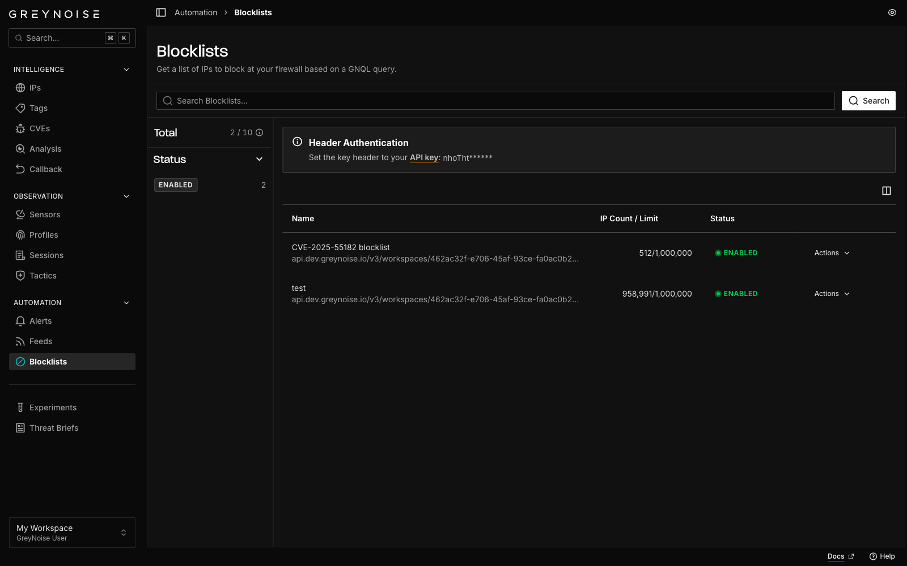
Task: Sort by the Name column header
Action: [x=303, y=218]
